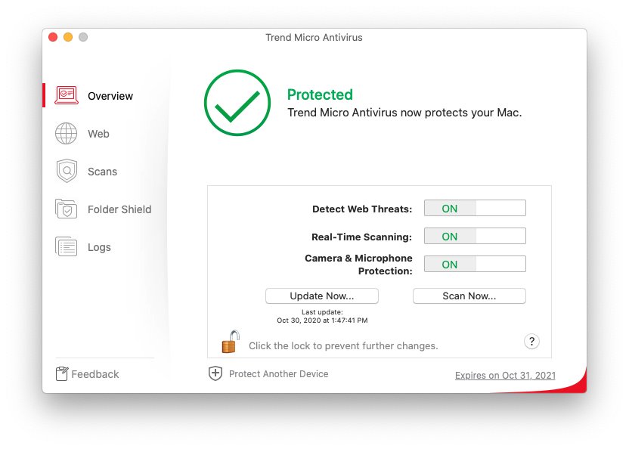Viewport: 629px width, 449px height.
Task: Disable Real-Time Scanning toggle
Action: [475, 237]
